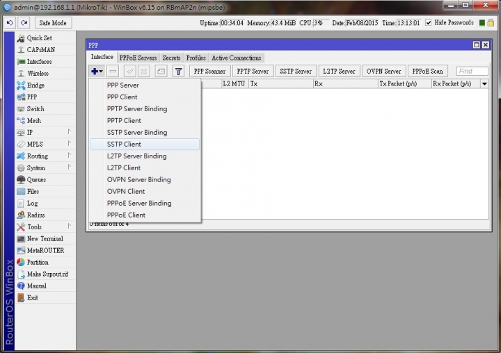Click the SSTP Server button
Image resolution: width=501 pixels, height=353 pixels.
coord(296,71)
